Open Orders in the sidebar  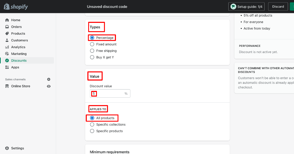pos(17,27)
